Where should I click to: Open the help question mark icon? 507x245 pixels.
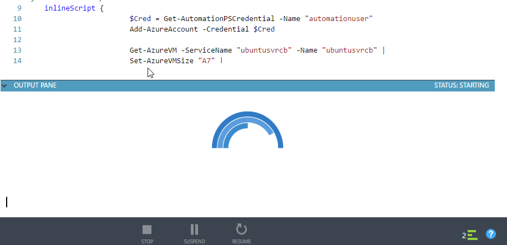(490, 234)
